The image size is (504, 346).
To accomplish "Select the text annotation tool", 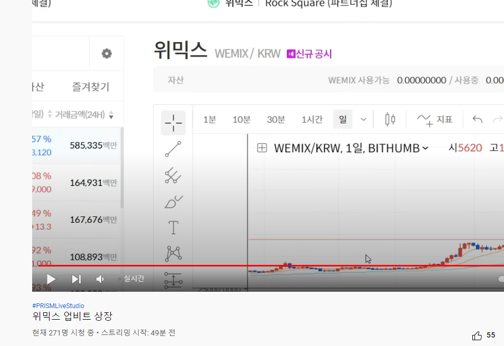I will coord(173,228).
